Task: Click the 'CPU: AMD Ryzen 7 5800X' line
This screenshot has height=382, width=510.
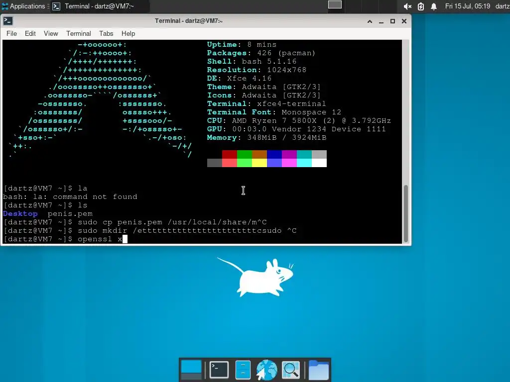Action: (x=299, y=120)
